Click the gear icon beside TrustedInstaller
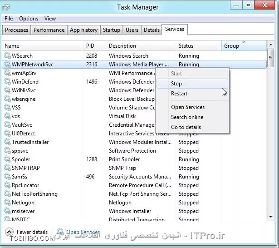279x248 pixels. [x=7, y=142]
